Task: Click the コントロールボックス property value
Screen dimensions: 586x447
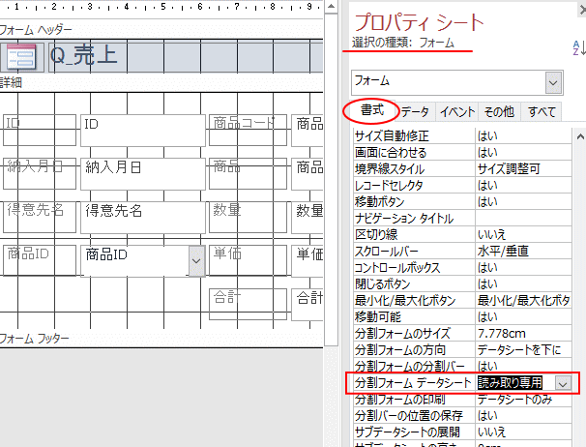Action: pyautogui.click(x=523, y=267)
